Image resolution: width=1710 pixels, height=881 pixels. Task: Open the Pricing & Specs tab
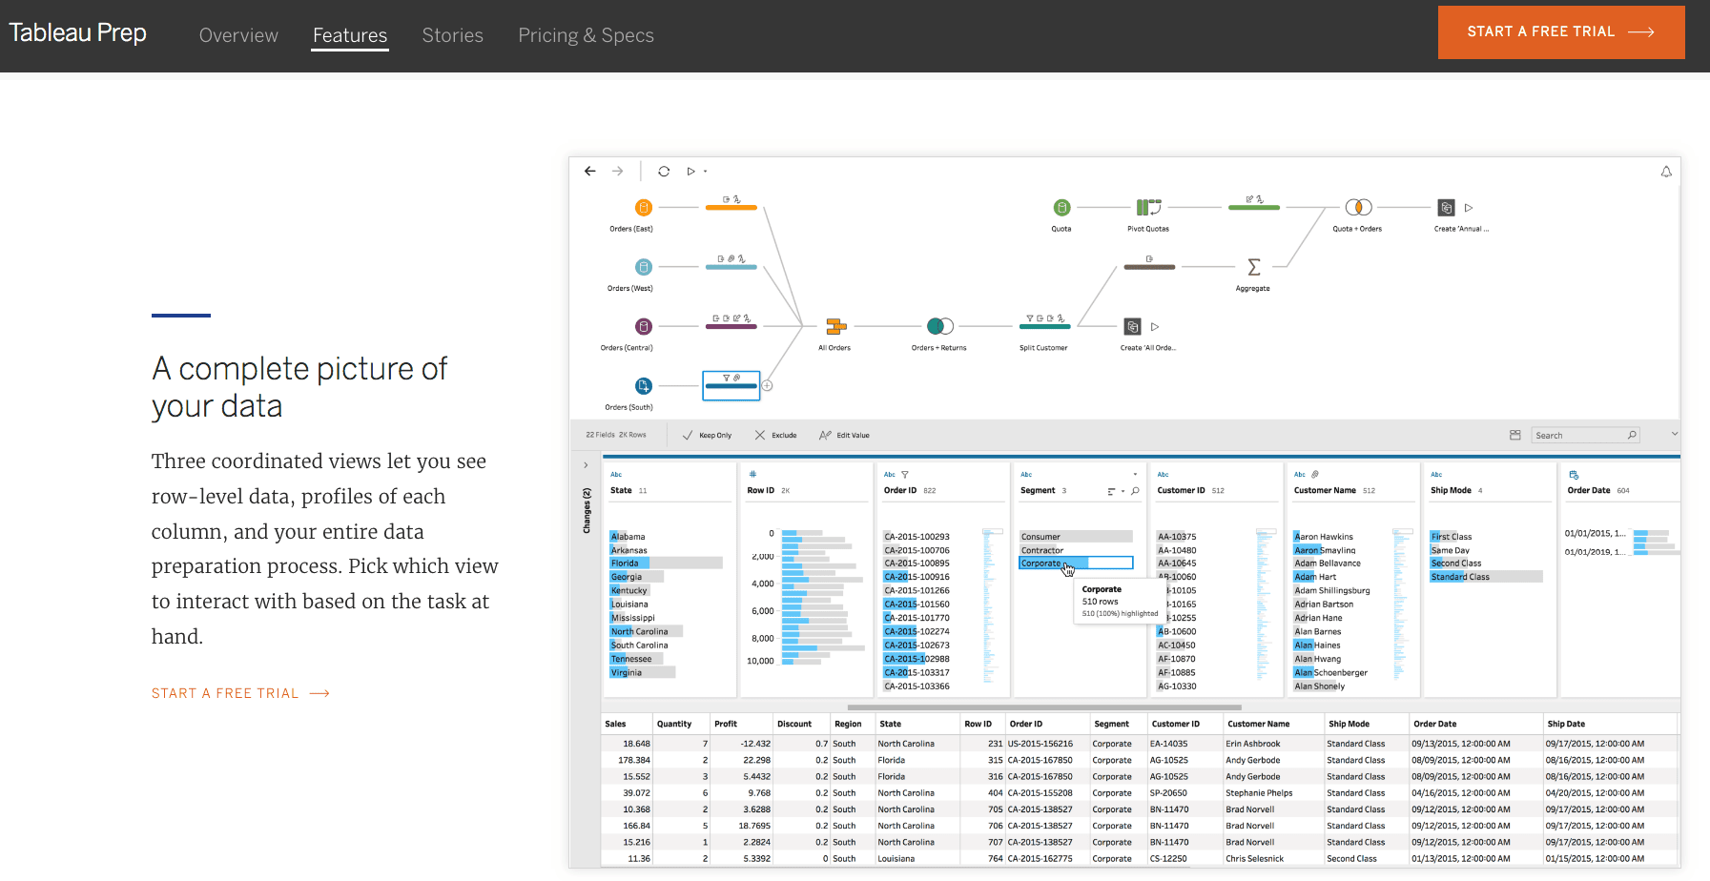pyautogui.click(x=586, y=35)
